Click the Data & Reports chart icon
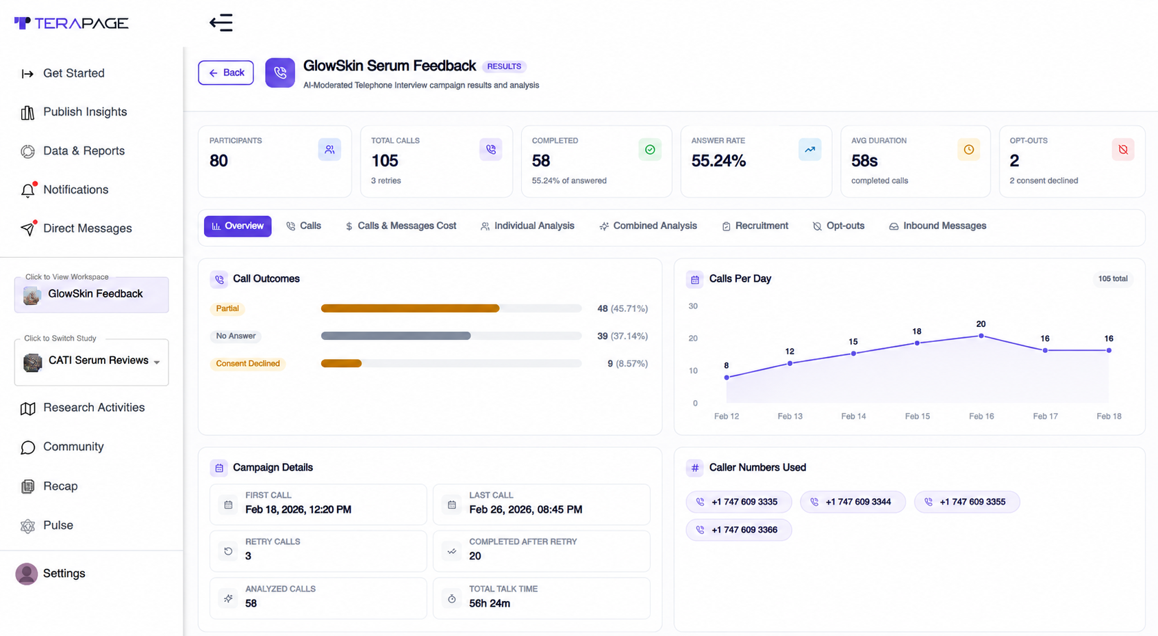The height and width of the screenshot is (636, 1158). (x=27, y=151)
